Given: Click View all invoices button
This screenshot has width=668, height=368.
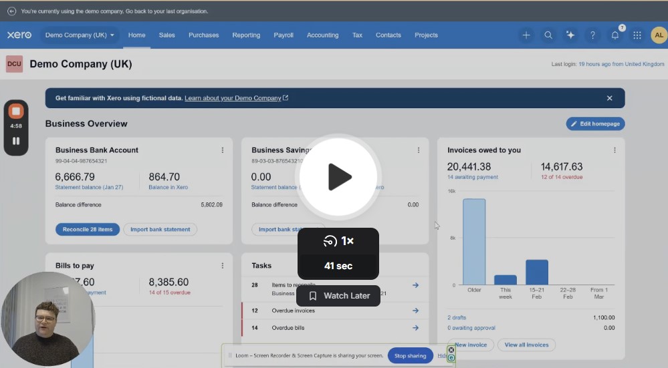Looking at the screenshot, I should pyautogui.click(x=526, y=345).
